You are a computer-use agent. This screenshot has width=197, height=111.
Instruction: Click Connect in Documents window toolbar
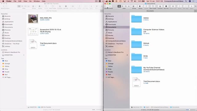pyautogui.click(x=160, y=6)
